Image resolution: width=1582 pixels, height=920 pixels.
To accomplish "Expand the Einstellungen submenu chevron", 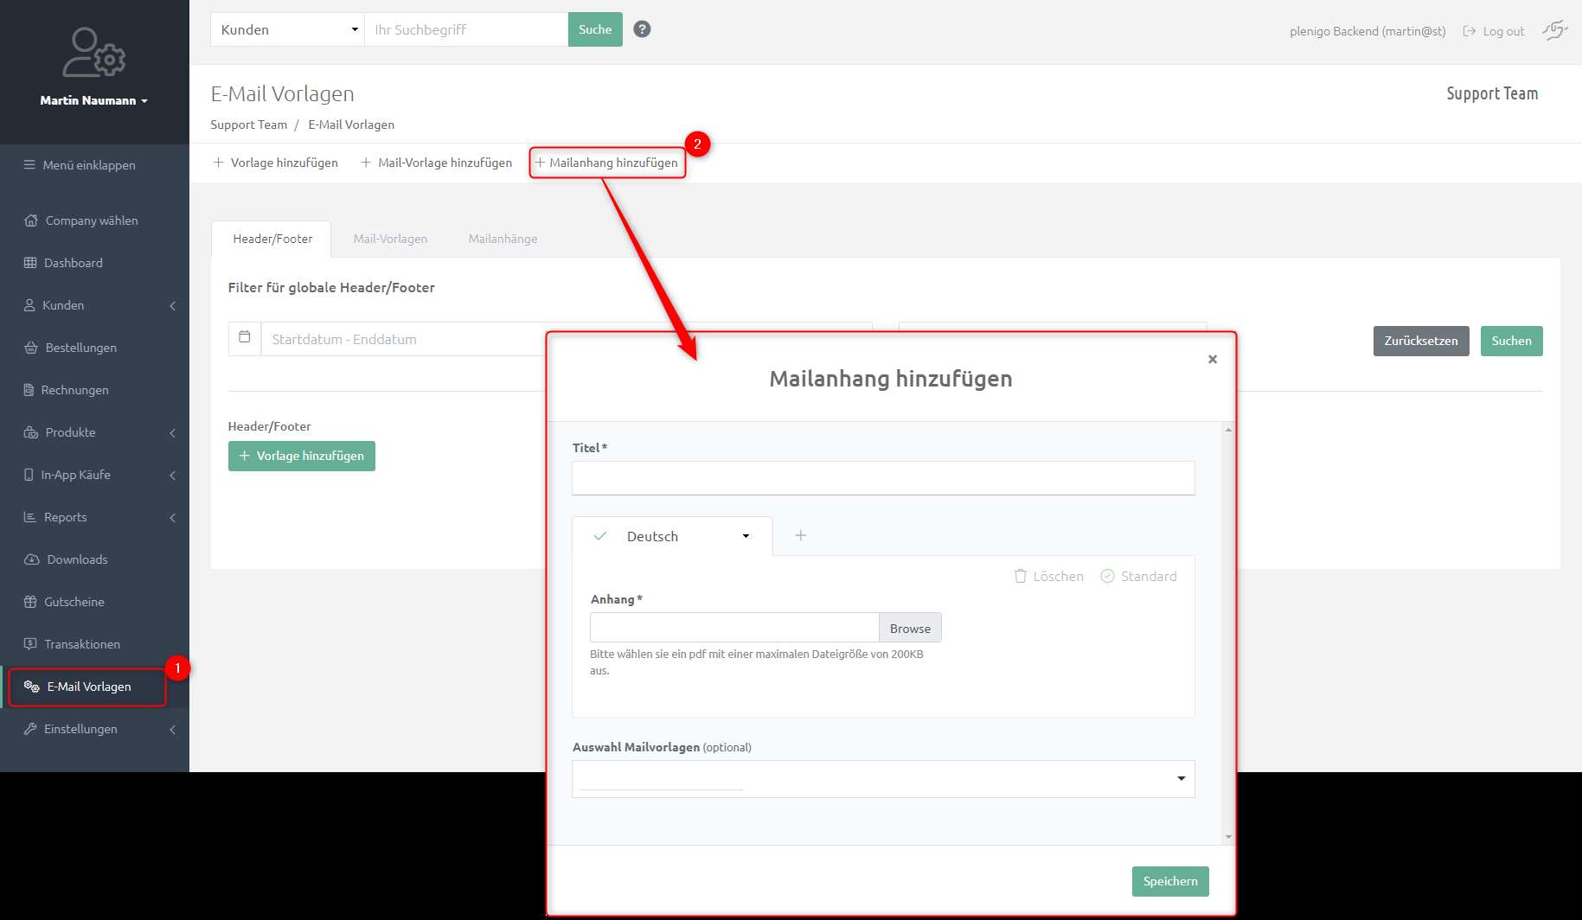I will (173, 729).
